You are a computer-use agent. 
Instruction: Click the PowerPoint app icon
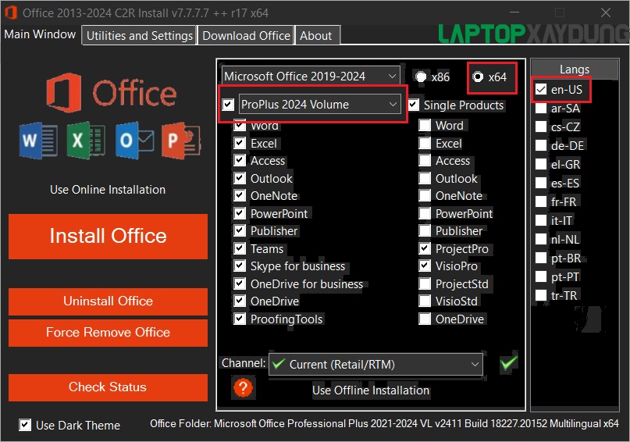pyautogui.click(x=181, y=141)
